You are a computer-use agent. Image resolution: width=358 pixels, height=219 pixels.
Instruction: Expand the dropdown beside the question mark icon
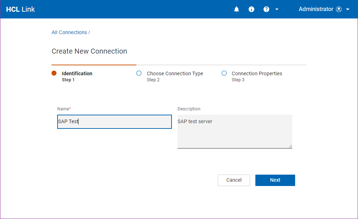pos(277,9)
